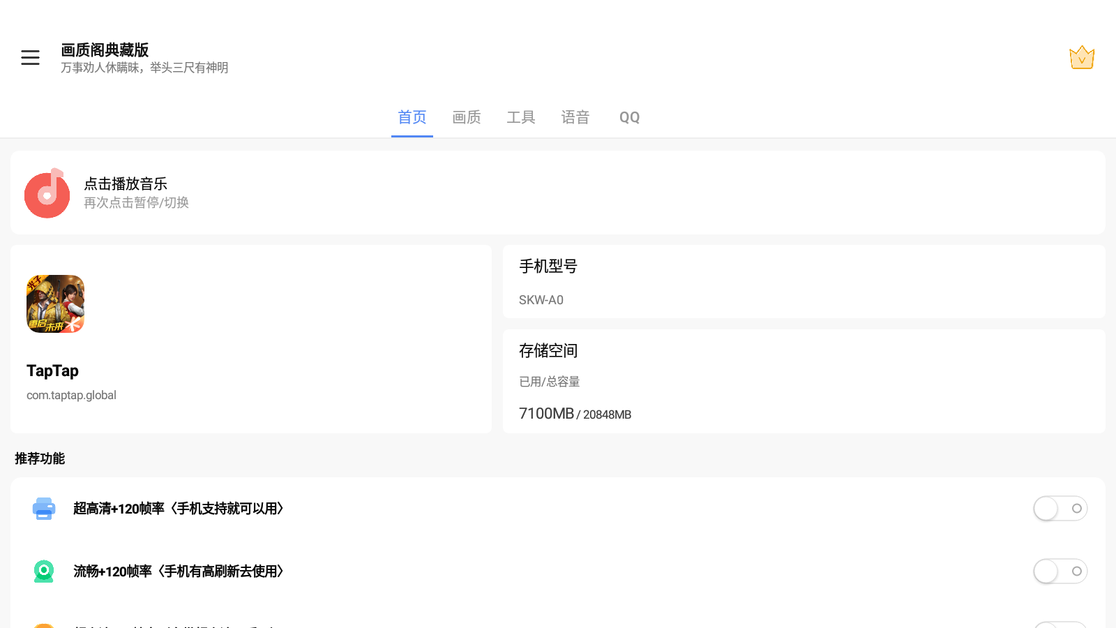Viewport: 1116px width, 628px height.
Task: Switch to the 首页 tab
Action: 412,117
